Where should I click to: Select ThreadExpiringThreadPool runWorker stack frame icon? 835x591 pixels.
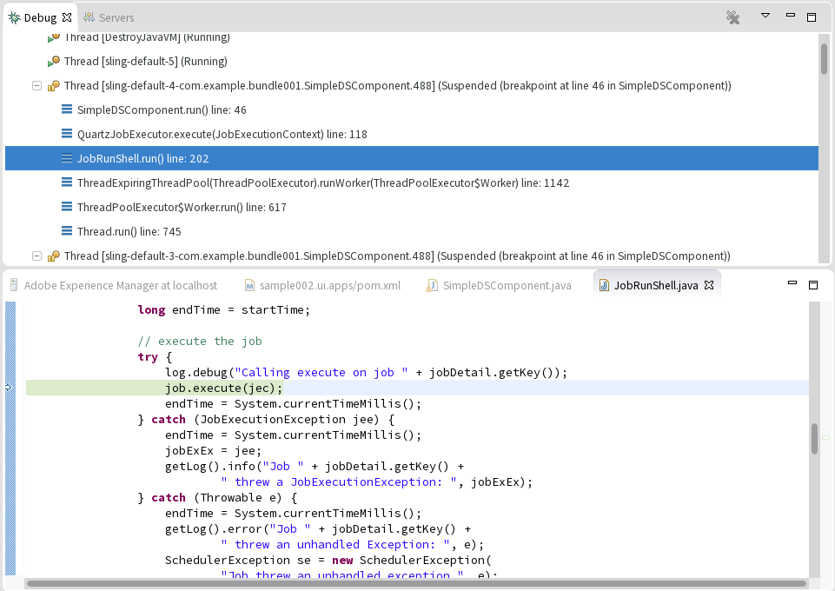pos(67,183)
